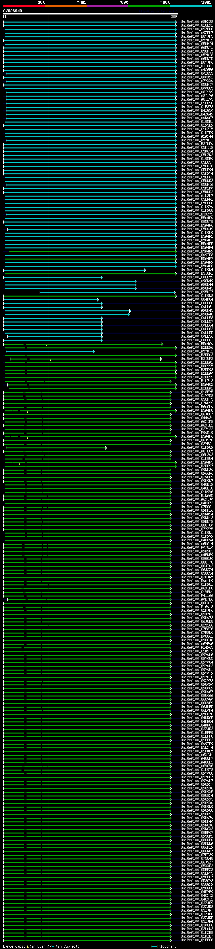This screenshot has width=215, height=949.
Task: Select the UniRef100_C1V758 label
Action: point(197,396)
